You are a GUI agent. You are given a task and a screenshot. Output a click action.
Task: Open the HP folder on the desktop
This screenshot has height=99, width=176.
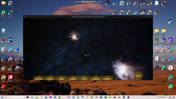coord(4,4)
